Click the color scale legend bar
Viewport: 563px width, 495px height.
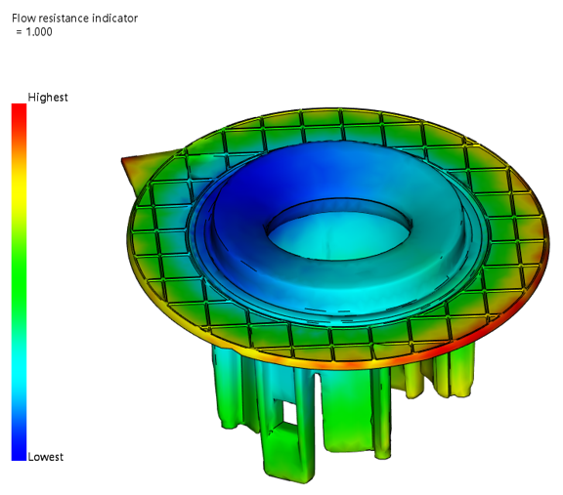tap(19, 282)
